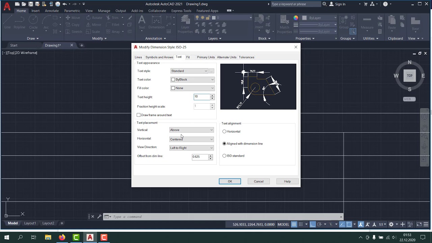
Task: Click the Stretch tool
Action: [x=74, y=32]
